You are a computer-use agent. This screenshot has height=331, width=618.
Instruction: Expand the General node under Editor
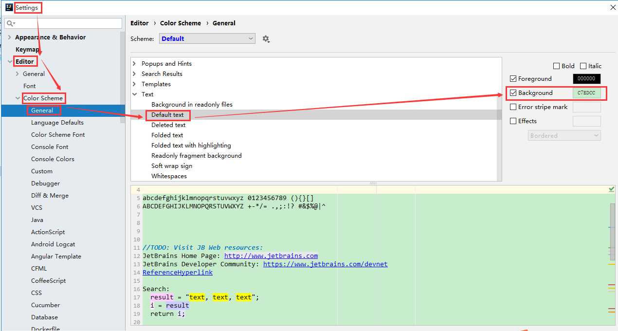[x=18, y=74]
